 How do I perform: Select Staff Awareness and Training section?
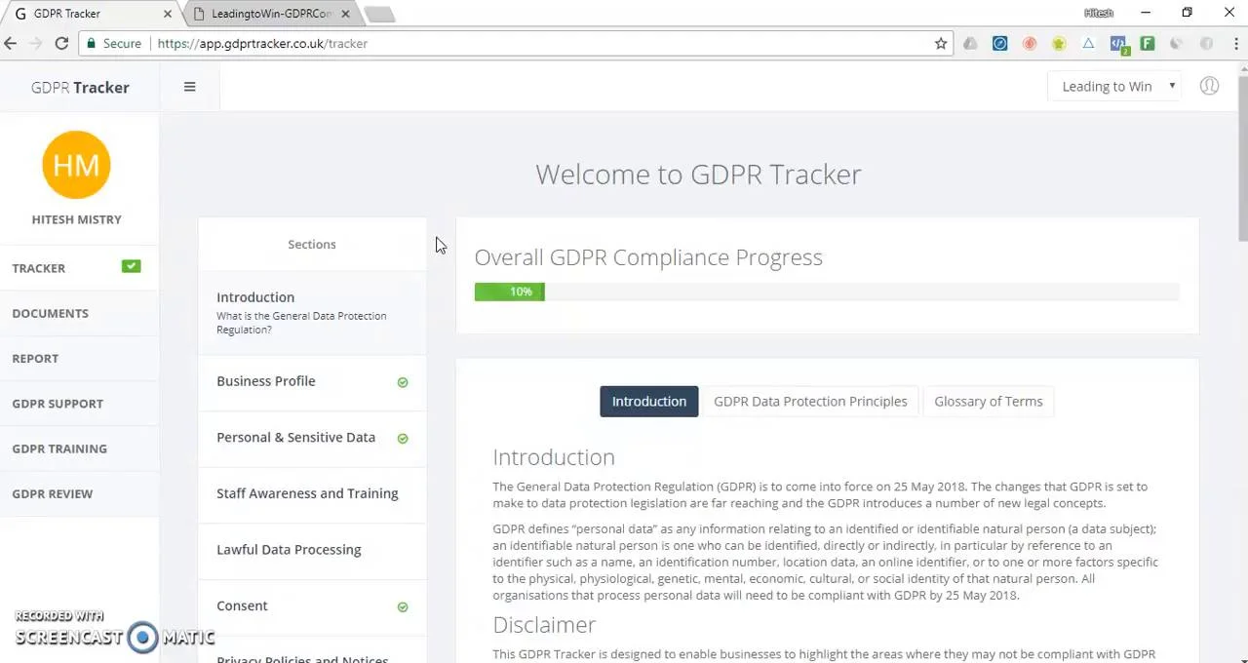[312, 493]
